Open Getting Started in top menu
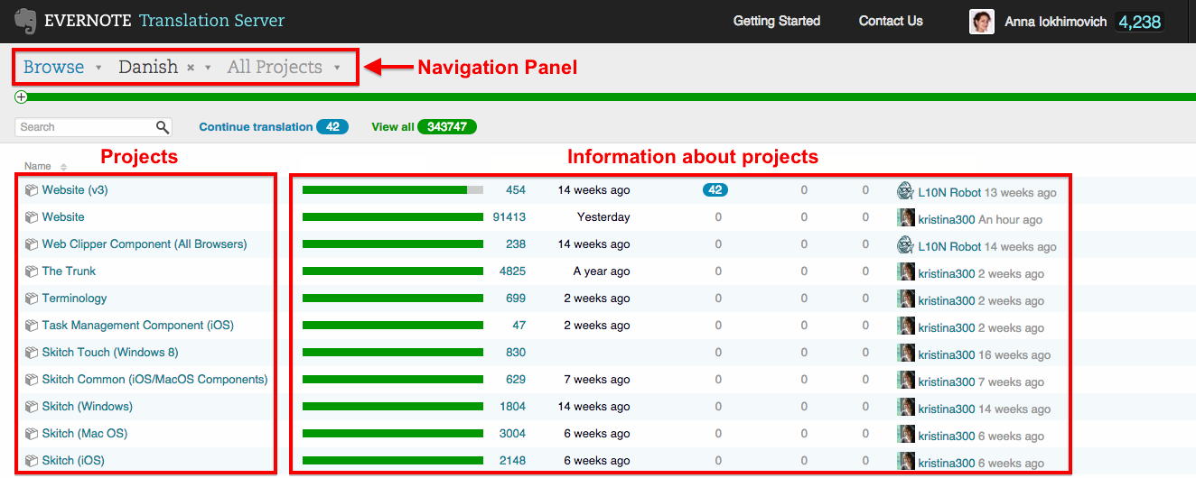The width and height of the screenshot is (1196, 478). (x=776, y=21)
